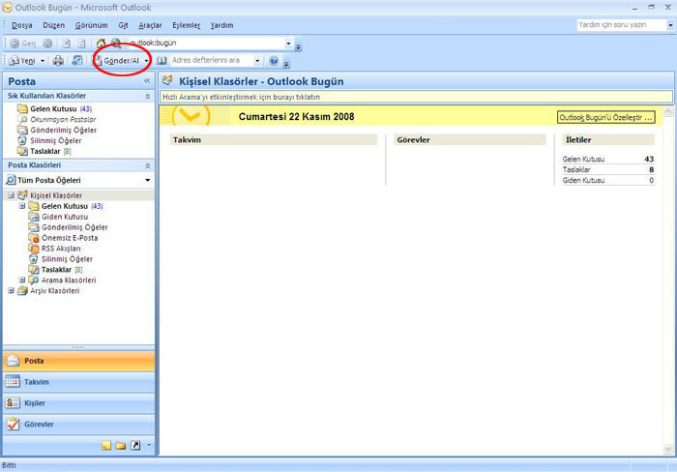
Task: Open the standard toolbar options arrow
Action: click(286, 65)
